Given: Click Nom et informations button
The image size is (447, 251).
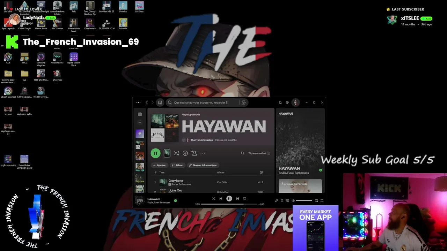Looking at the screenshot, I should click(203, 165).
